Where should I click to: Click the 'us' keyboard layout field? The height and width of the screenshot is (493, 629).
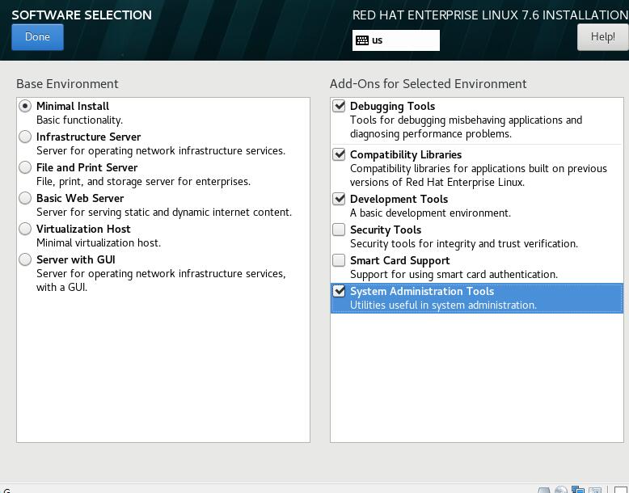[396, 40]
